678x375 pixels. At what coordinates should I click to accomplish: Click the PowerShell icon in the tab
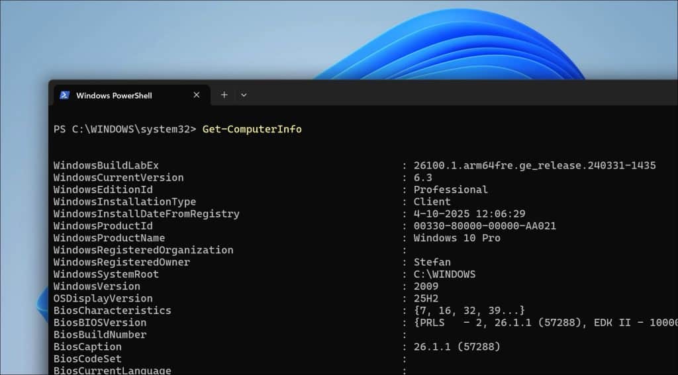point(65,95)
